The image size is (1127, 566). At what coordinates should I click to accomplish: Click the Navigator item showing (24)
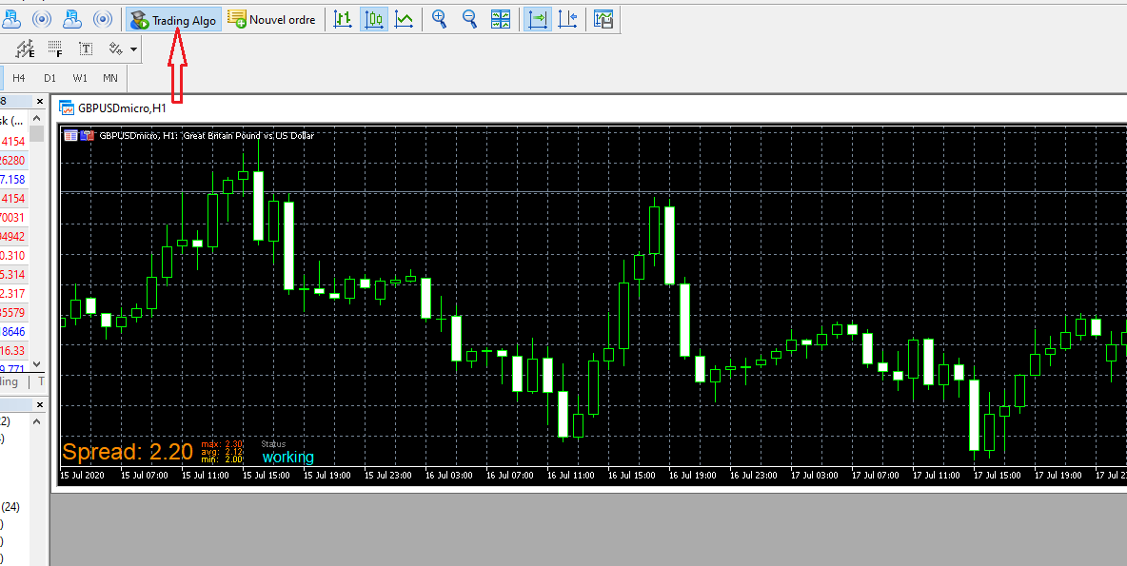(x=10, y=507)
